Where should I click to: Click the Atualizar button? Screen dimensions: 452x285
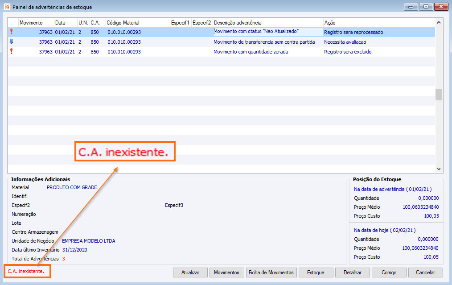(x=190, y=273)
